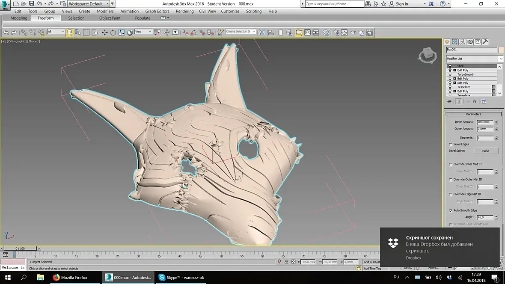Open Mozilla Firefox from the taskbar
This screenshot has width=505, height=284.
[70, 278]
